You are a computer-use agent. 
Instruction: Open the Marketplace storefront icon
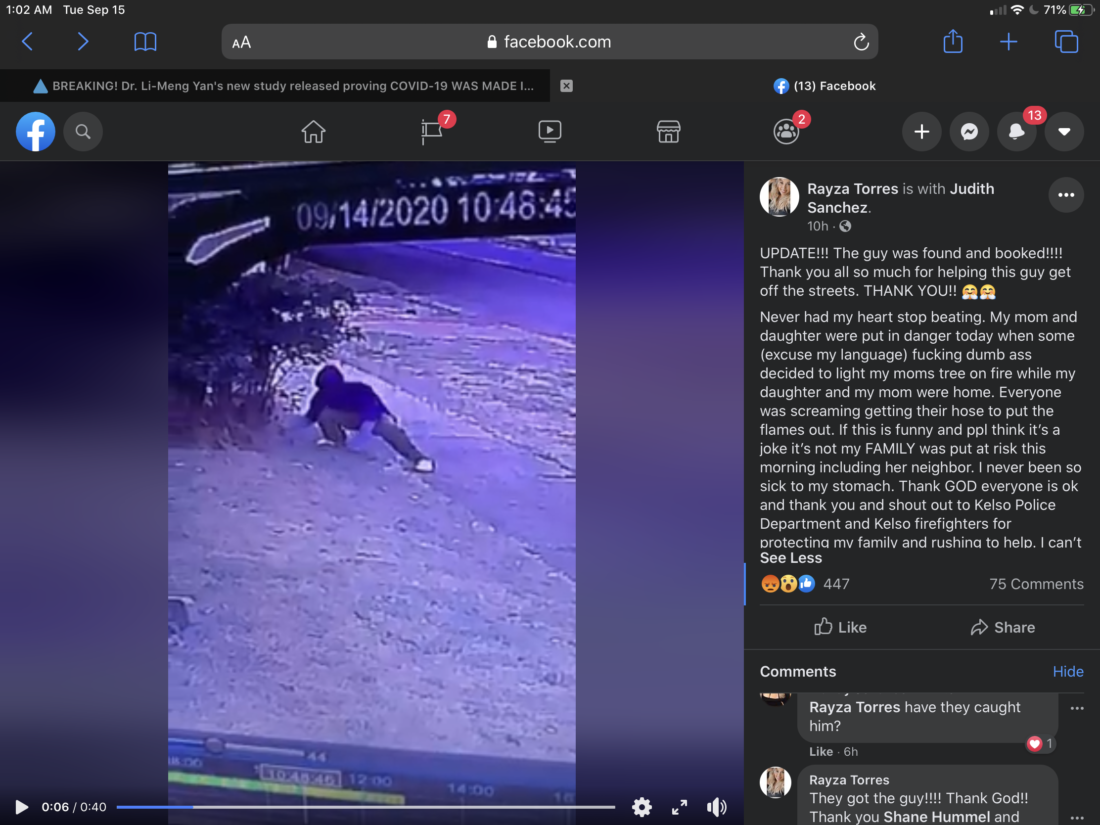(668, 132)
